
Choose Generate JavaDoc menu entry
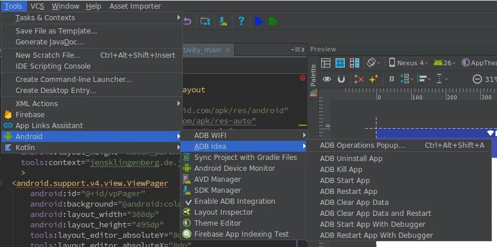tap(92, 42)
